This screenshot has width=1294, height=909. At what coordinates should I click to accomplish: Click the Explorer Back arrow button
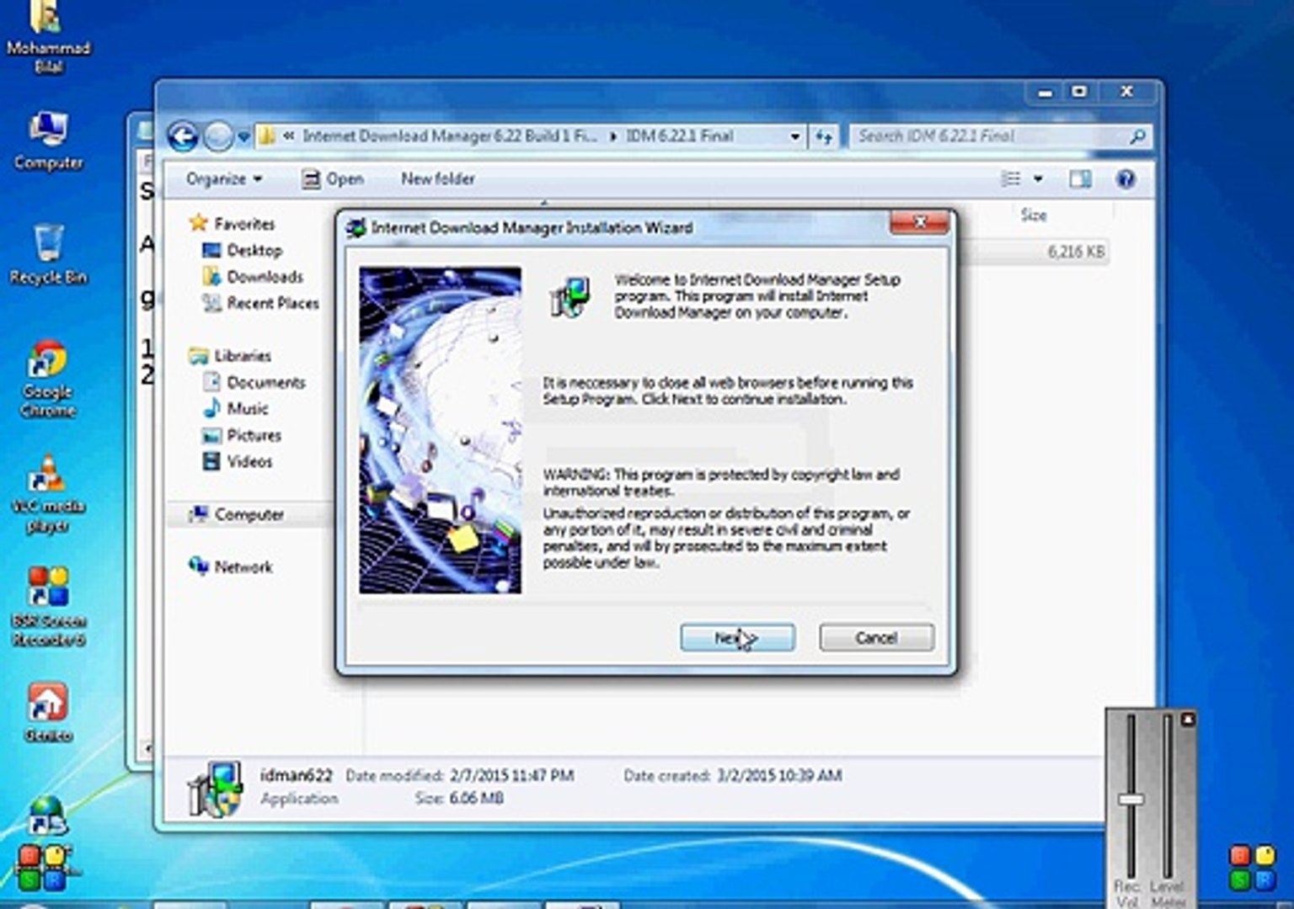[x=182, y=136]
